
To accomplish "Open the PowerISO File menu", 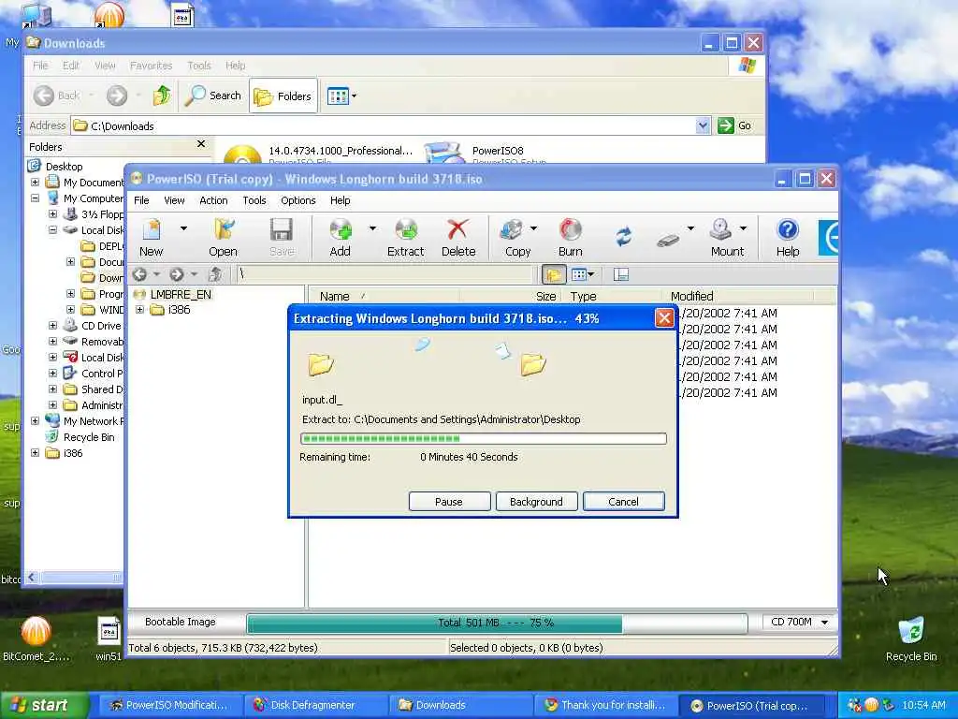I will pos(141,200).
